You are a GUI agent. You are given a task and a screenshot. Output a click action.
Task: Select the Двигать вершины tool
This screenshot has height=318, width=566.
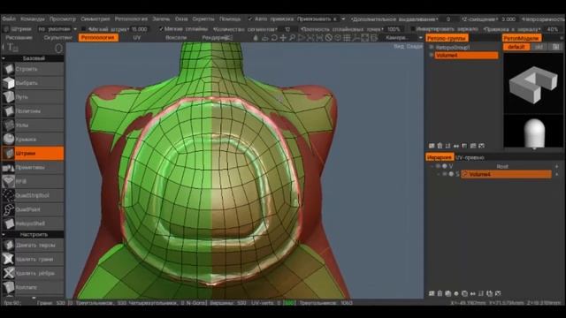click(33, 246)
